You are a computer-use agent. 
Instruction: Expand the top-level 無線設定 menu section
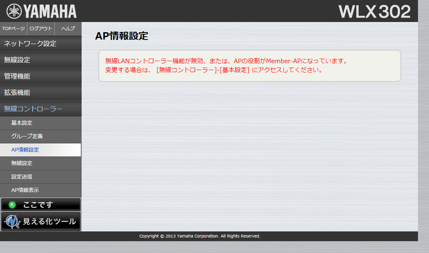pos(17,60)
